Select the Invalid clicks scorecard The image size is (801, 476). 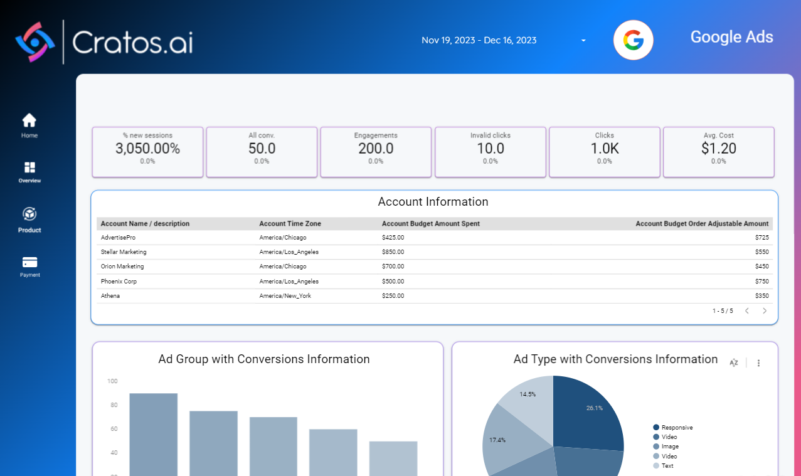coord(491,152)
